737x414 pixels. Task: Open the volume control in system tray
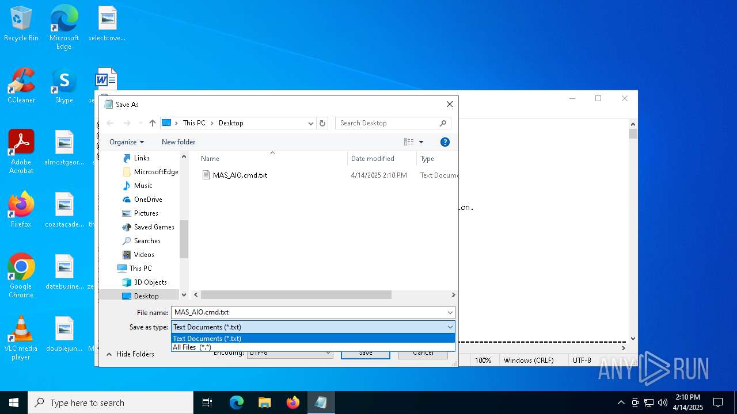[663, 402]
